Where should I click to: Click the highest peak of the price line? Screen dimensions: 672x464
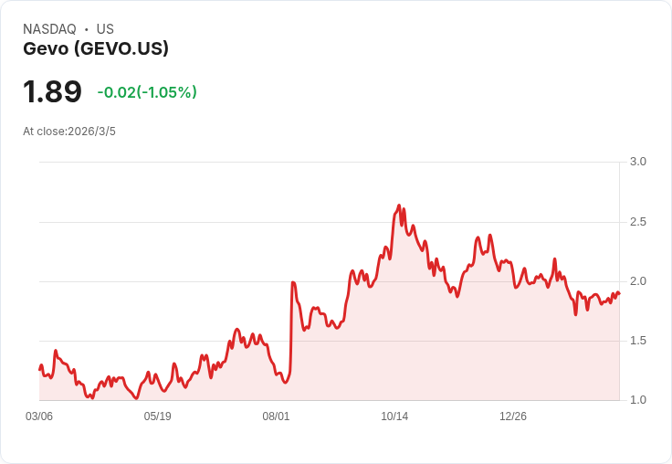point(399,206)
